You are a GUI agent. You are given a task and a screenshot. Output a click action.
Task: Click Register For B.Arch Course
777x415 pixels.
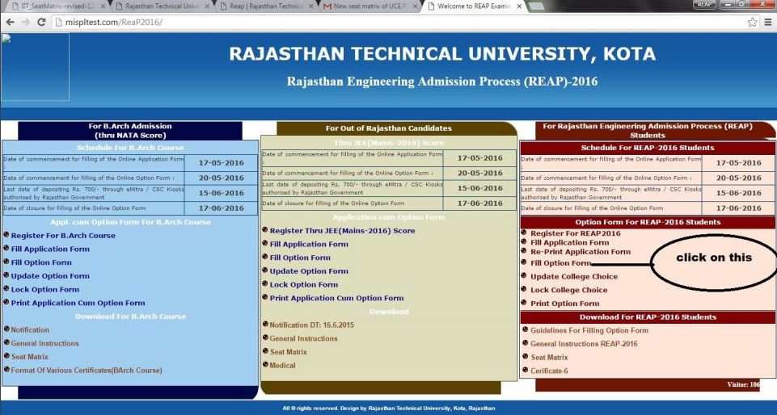63,236
